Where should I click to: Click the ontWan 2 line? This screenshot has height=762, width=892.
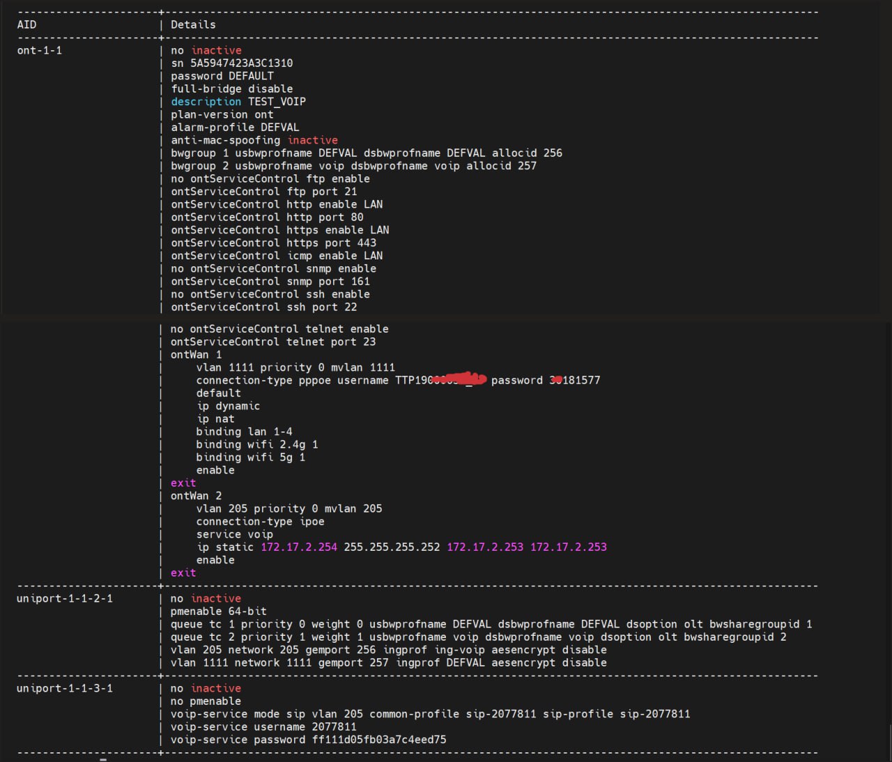coord(196,496)
